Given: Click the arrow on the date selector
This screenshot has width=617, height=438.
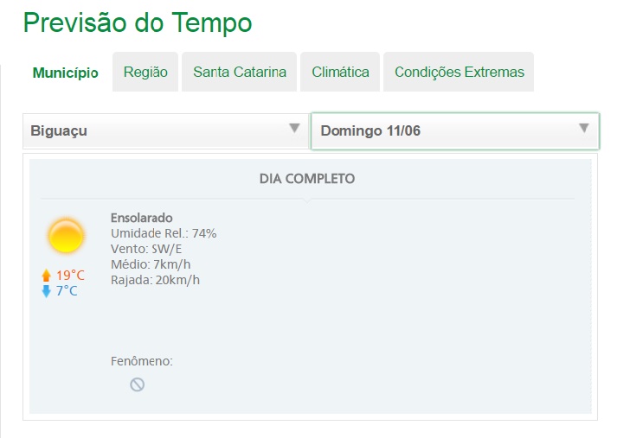Looking at the screenshot, I should click(x=584, y=128).
